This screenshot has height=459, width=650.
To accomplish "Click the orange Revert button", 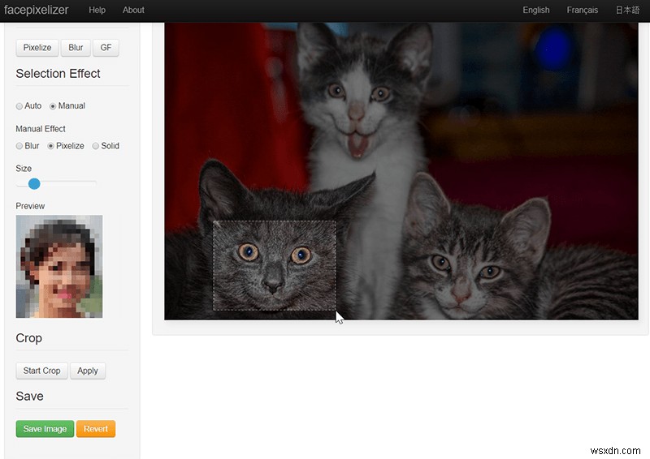I will (96, 429).
